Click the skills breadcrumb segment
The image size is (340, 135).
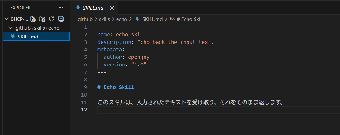tap(104, 19)
